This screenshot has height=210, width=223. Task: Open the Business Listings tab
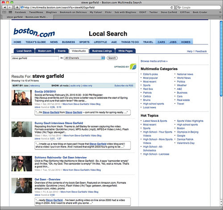(x=102, y=51)
